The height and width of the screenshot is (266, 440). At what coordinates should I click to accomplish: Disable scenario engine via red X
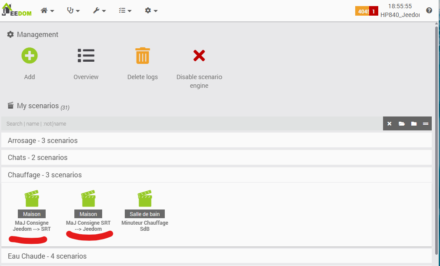(199, 56)
